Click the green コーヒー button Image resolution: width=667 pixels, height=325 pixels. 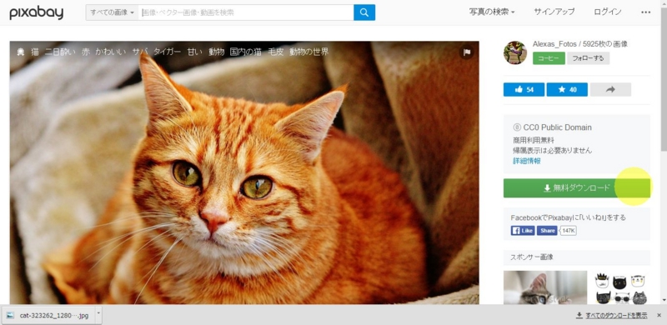tap(549, 58)
